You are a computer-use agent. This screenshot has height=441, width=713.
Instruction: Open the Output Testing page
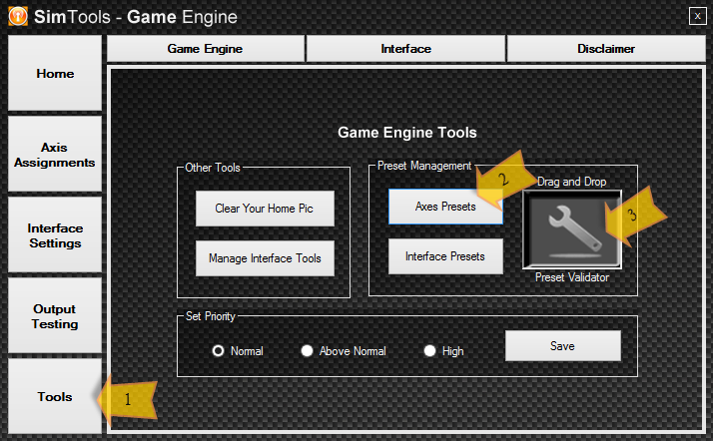coord(55,315)
